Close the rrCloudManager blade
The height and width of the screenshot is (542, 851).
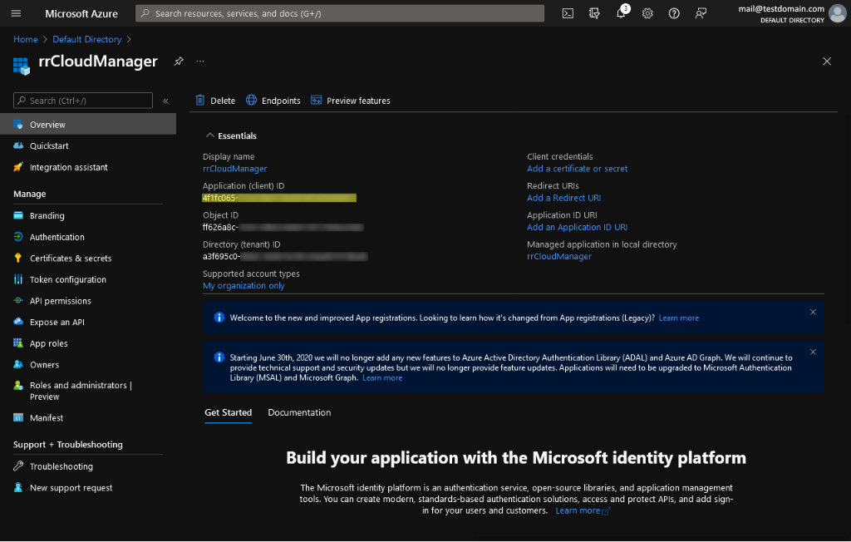pos(827,62)
